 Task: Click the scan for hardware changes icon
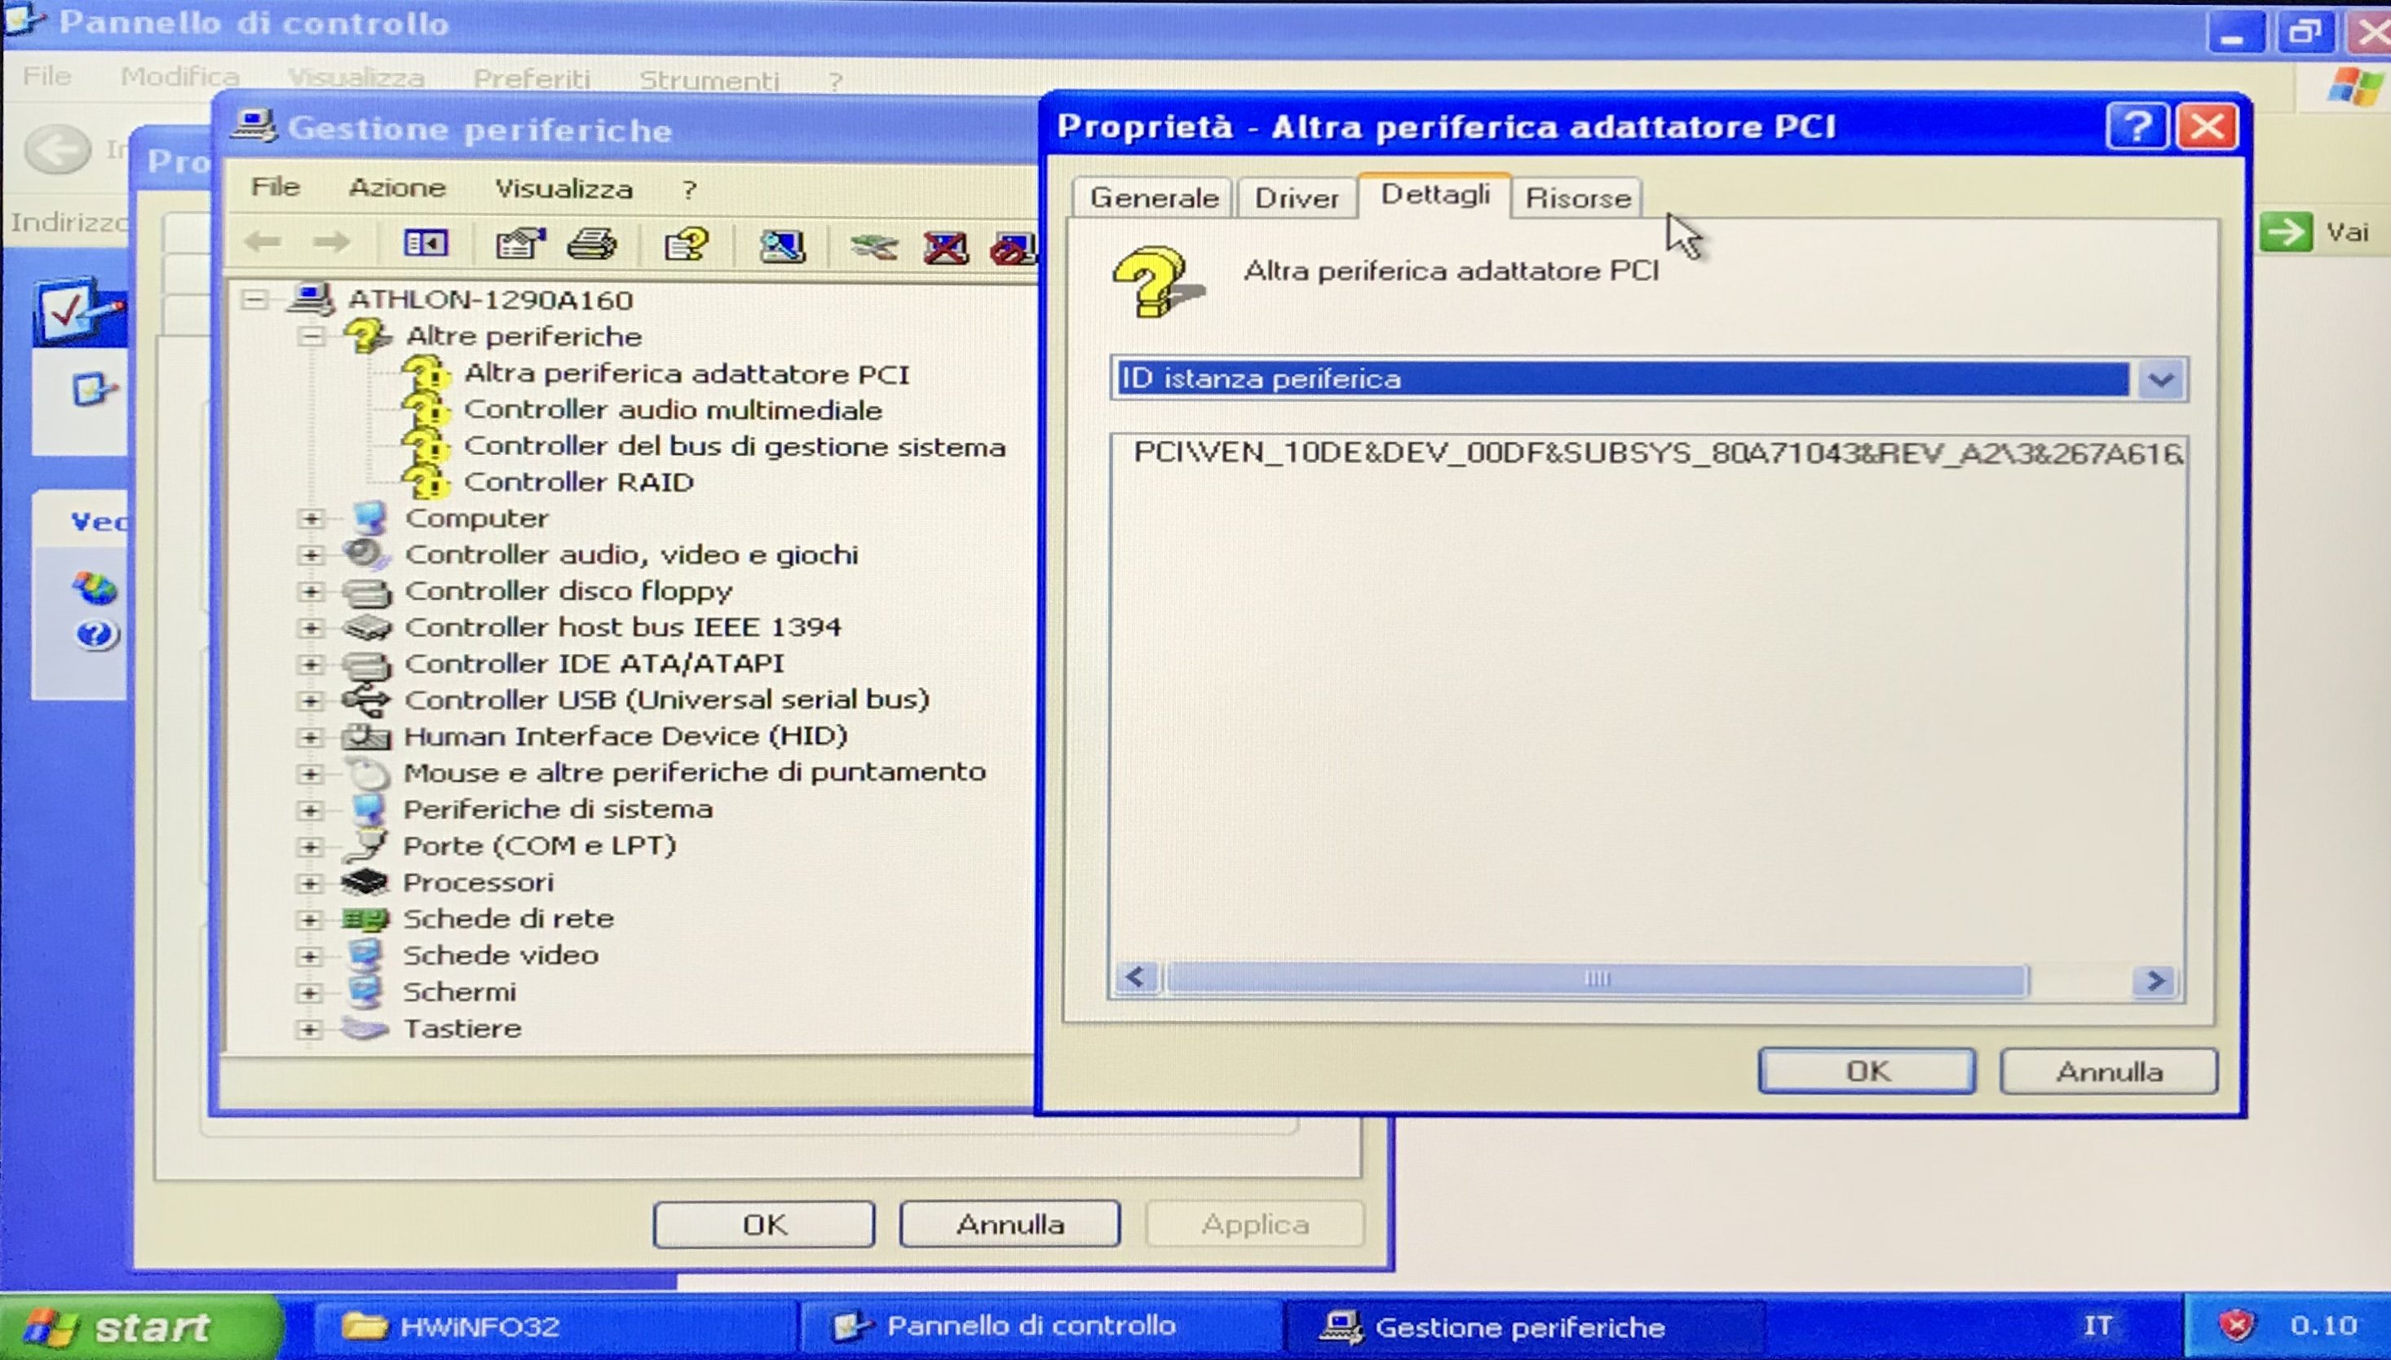tap(782, 245)
